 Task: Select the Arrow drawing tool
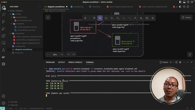[x=123, y=18]
